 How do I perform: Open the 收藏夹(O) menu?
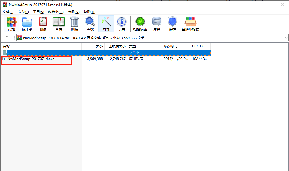pyautogui.click(x=56, y=12)
